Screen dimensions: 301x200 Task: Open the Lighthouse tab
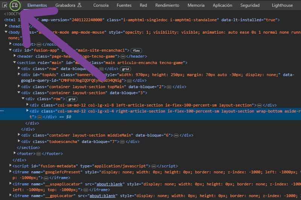282,5
